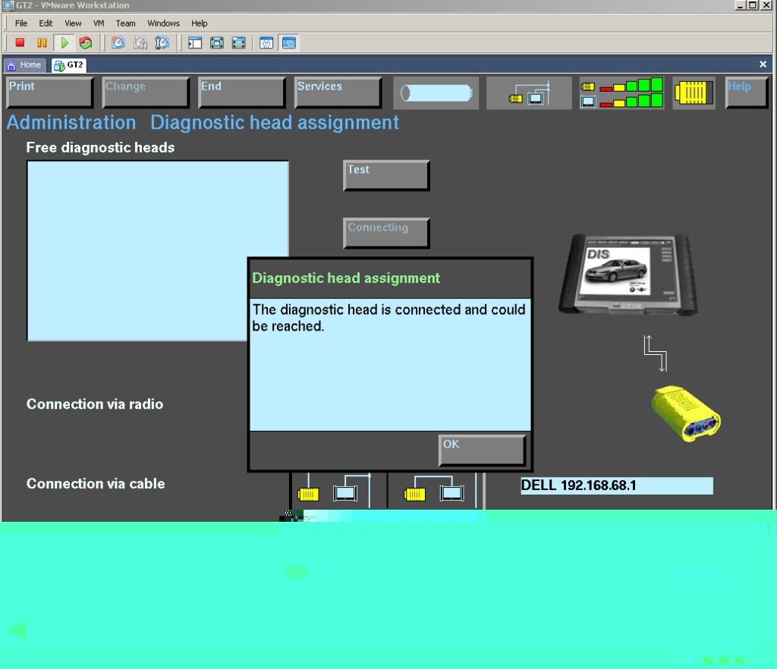Click the yellow diagnostic head icon
The height and width of the screenshot is (669, 777).
pos(694,93)
